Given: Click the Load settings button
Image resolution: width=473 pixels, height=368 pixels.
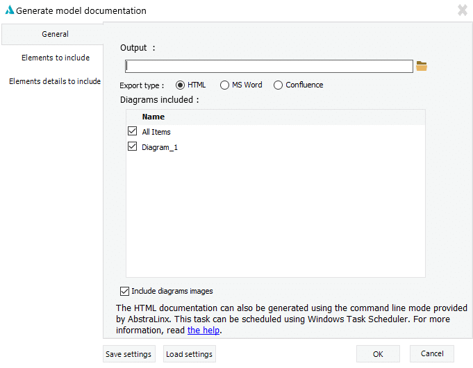Looking at the screenshot, I should [x=189, y=354].
